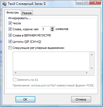Click the up arrow of vertical scrollbar
The height and width of the screenshot is (107, 103).
tap(92, 55)
